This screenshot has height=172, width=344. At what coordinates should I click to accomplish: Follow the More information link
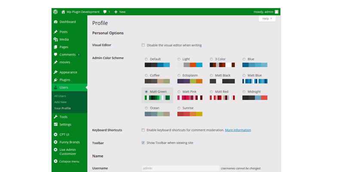[x=238, y=130]
